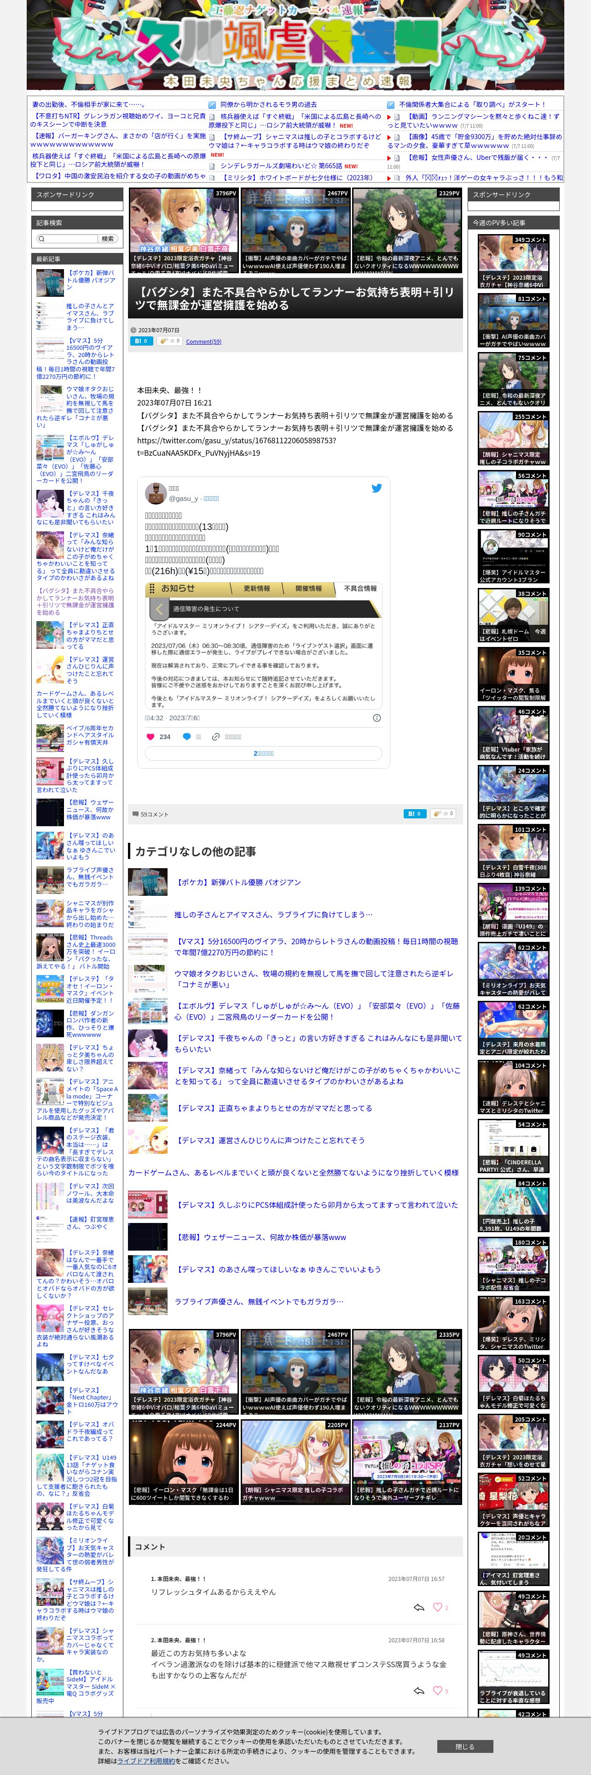
Task: Click the 59コメント speech bubble icon
Action: pyautogui.click(x=135, y=814)
